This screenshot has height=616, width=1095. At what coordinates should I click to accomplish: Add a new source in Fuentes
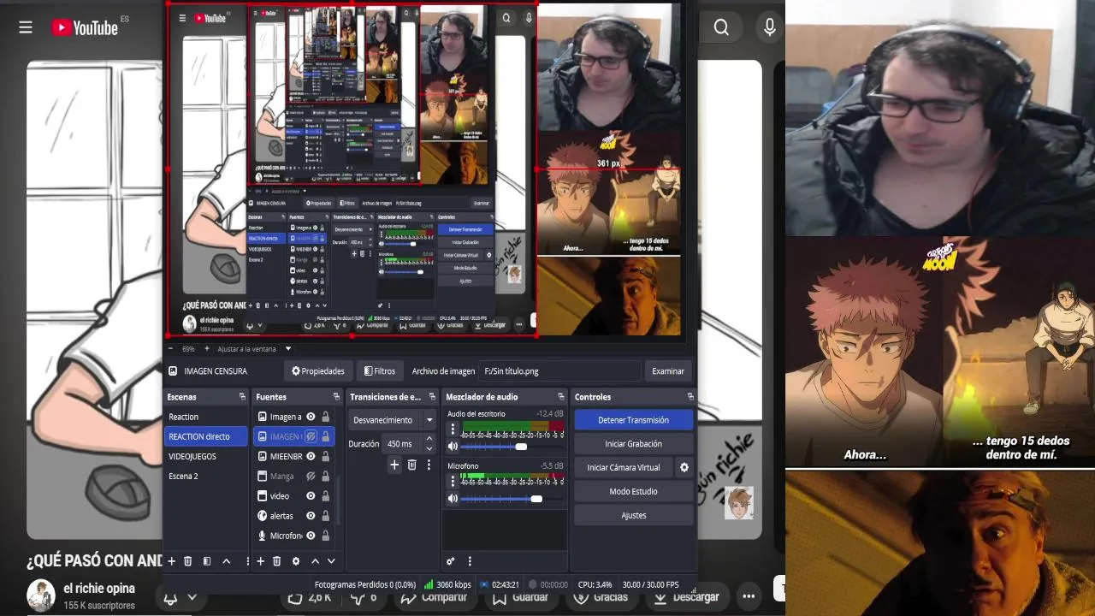click(x=260, y=561)
